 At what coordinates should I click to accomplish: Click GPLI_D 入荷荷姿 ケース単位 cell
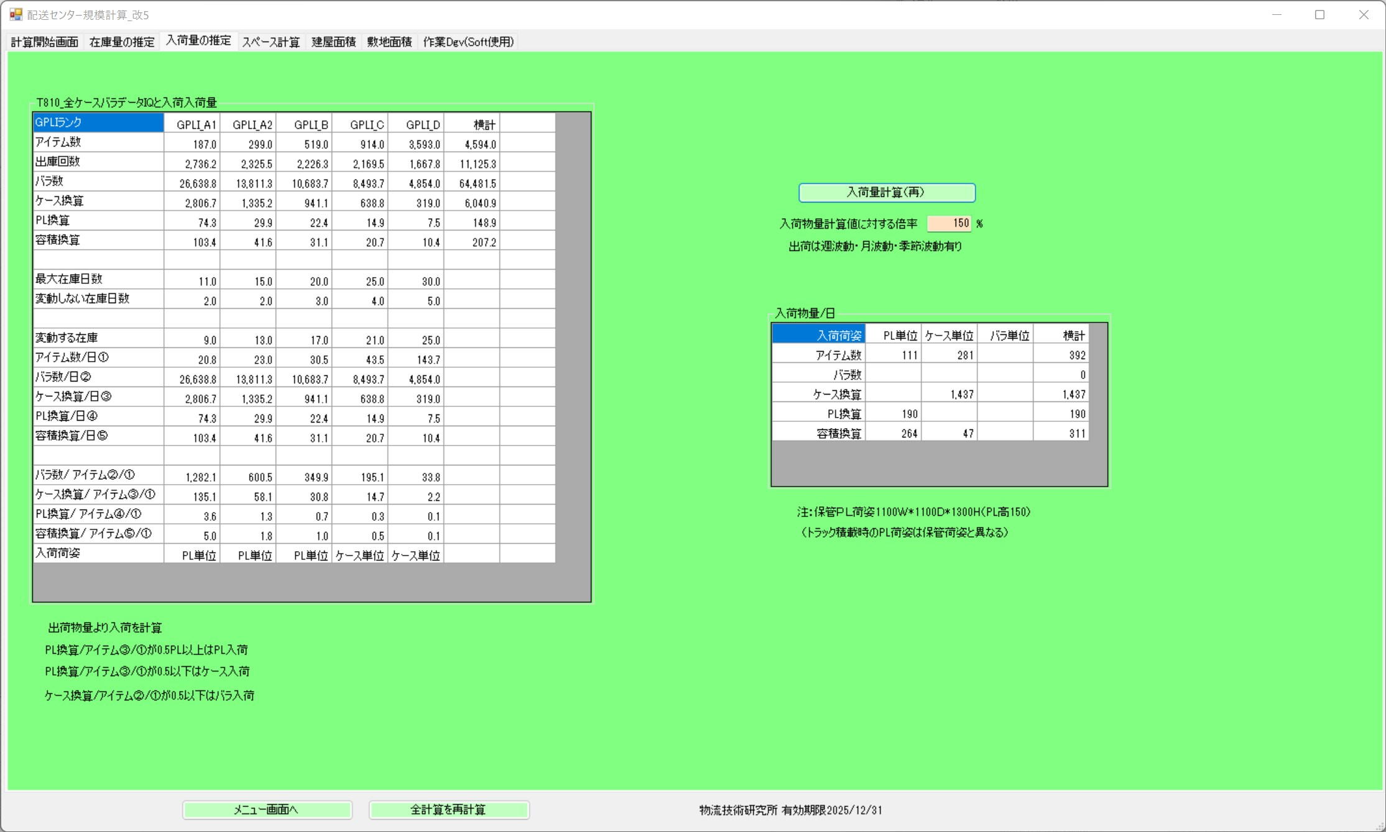tap(415, 555)
